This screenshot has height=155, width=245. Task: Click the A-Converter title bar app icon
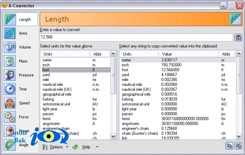[x=4, y=5]
